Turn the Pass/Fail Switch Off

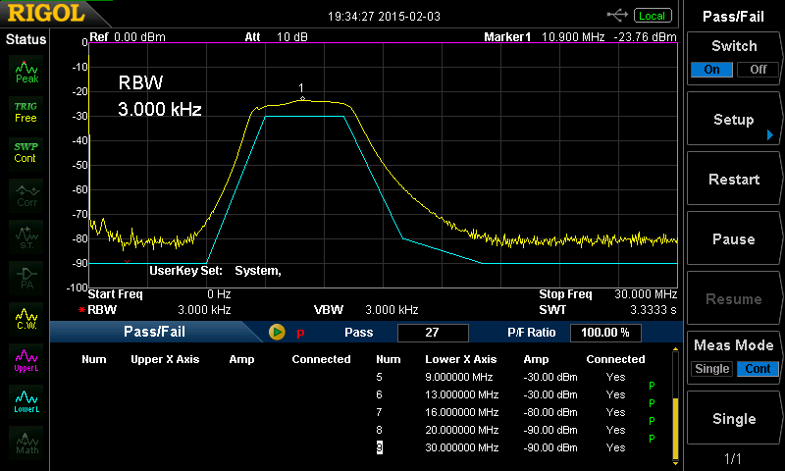[758, 70]
